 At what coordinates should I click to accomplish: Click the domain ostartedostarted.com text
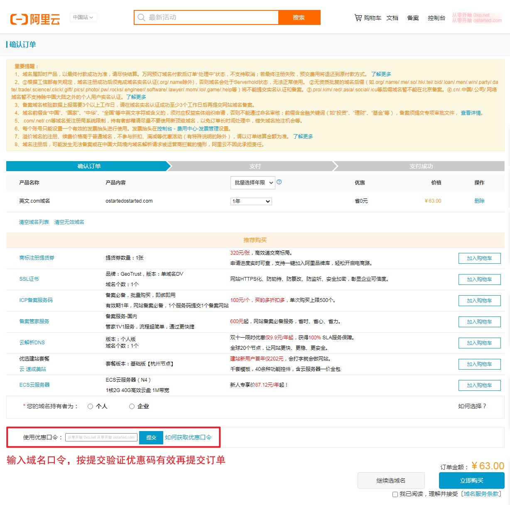[129, 201]
